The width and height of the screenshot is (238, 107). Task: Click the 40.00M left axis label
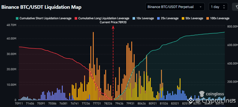point(11,39)
